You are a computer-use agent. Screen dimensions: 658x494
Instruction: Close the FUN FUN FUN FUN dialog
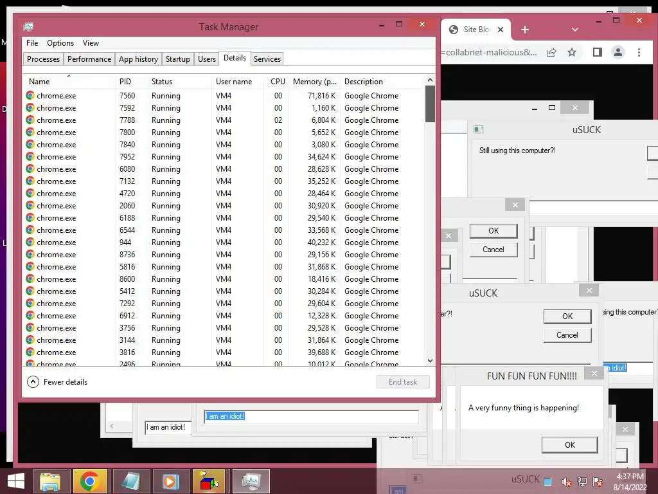[594, 373]
